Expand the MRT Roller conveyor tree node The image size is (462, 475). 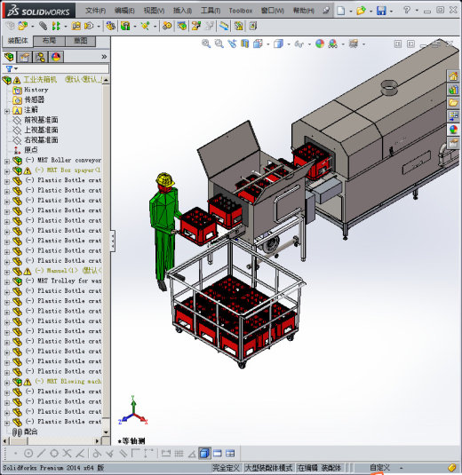click(x=7, y=162)
